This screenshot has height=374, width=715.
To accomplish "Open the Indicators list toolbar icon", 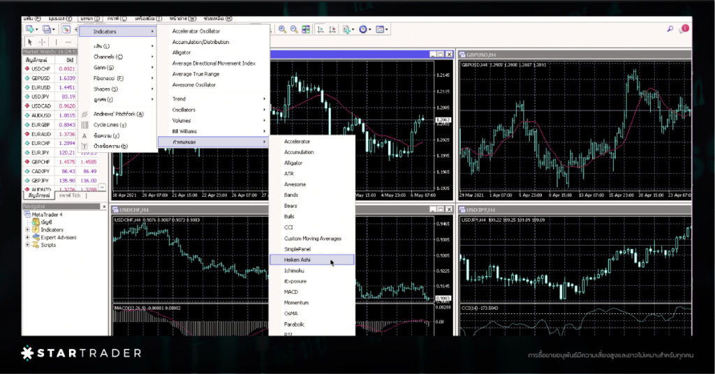I will 348,29.
